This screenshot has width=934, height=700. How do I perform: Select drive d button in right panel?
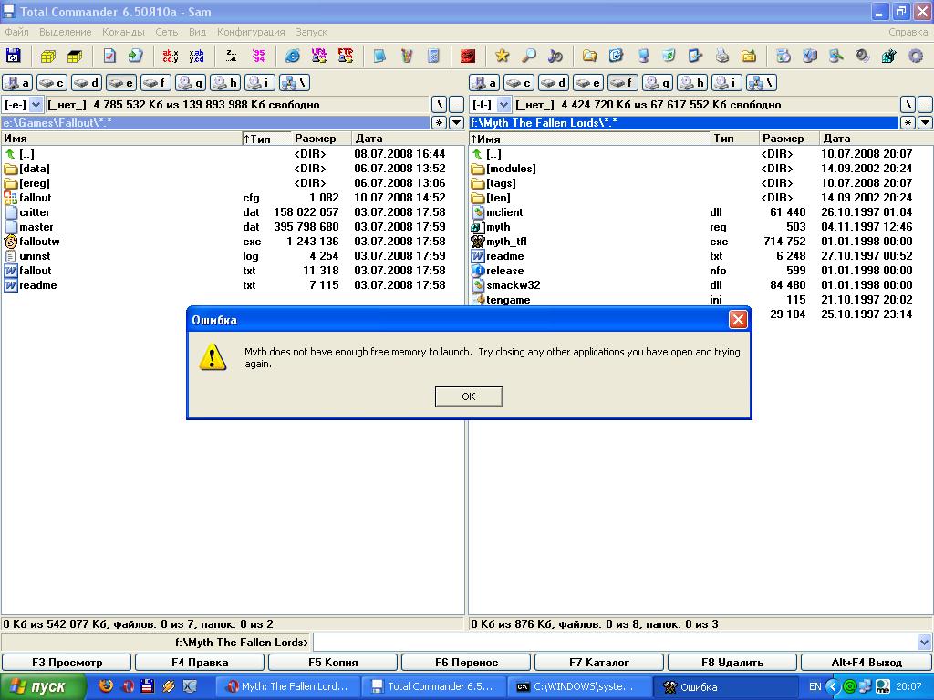(x=554, y=83)
